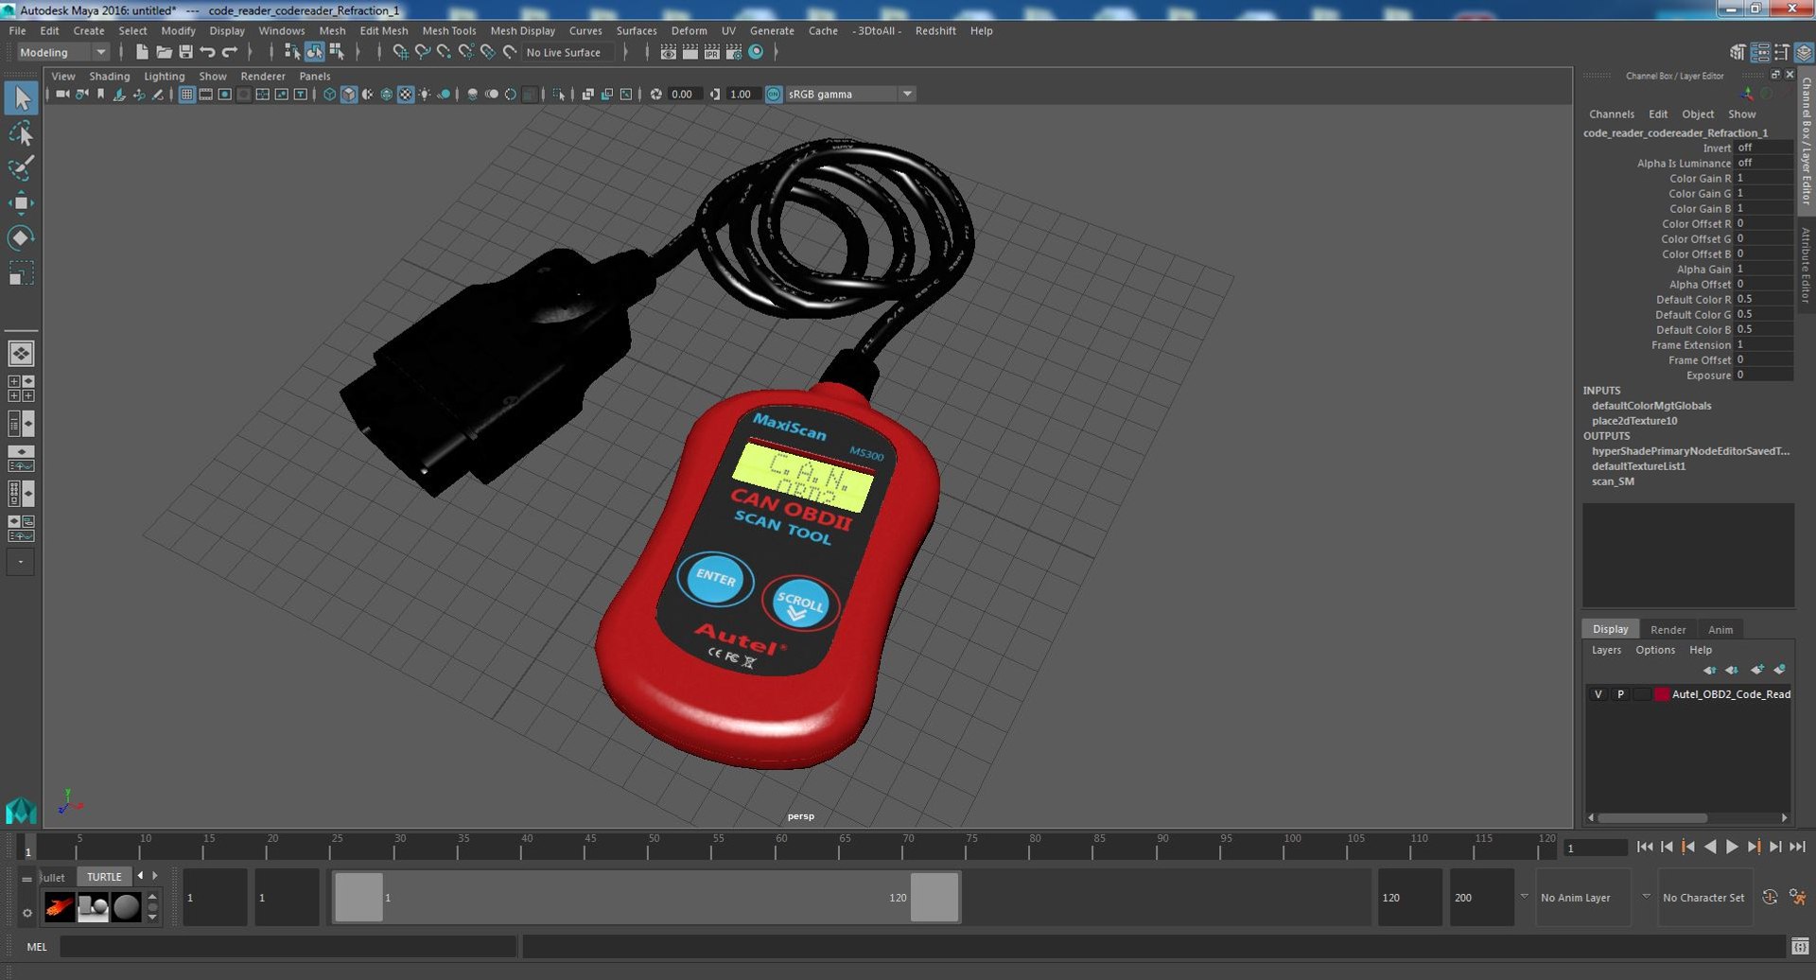
Task: Toggle resolution gate display
Action: (224, 94)
